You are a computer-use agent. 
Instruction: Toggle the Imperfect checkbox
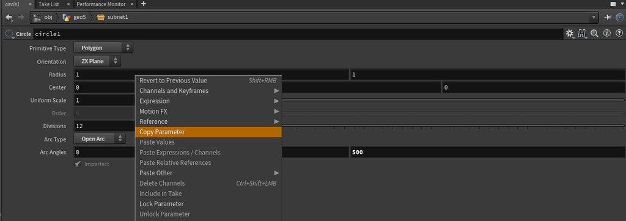click(x=78, y=164)
